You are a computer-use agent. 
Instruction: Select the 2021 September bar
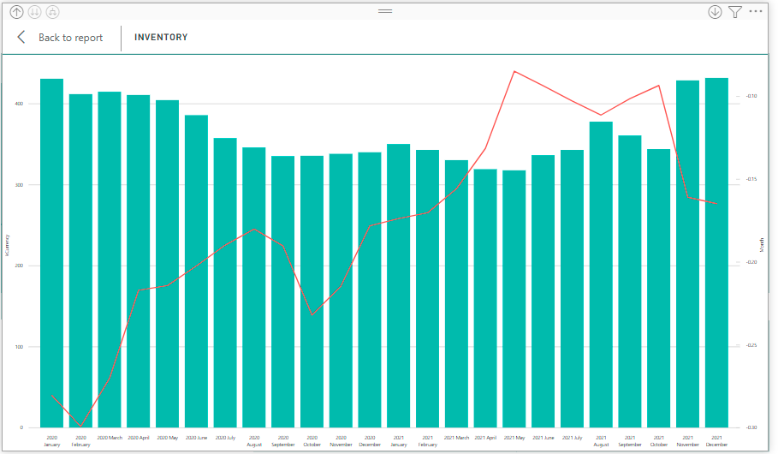tap(630, 281)
